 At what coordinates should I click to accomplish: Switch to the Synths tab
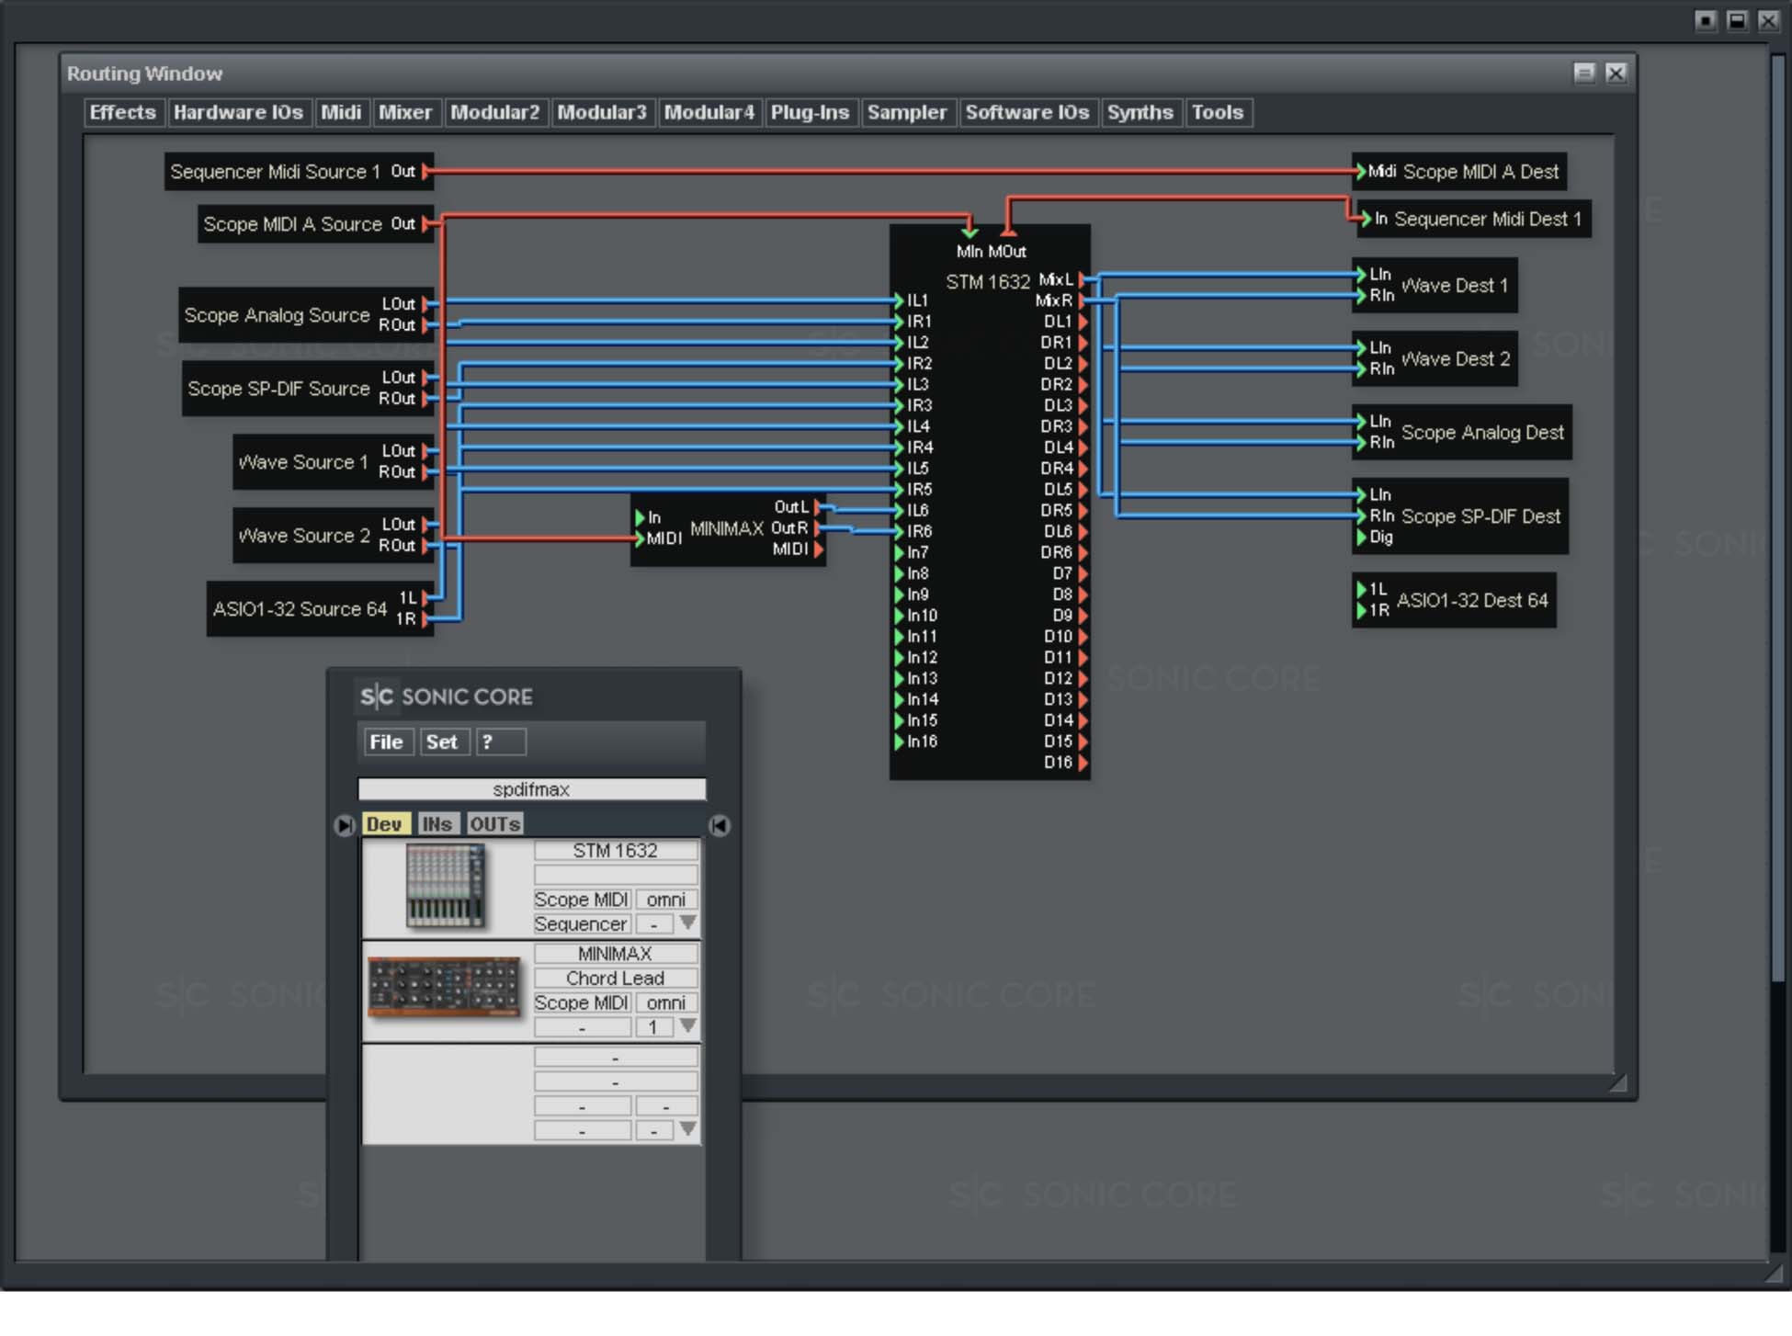click(1140, 112)
